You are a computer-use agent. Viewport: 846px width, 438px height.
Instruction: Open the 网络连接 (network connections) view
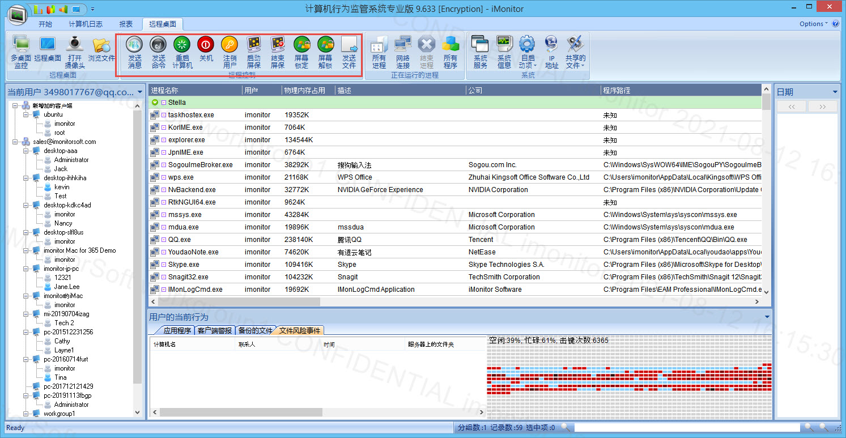point(403,45)
